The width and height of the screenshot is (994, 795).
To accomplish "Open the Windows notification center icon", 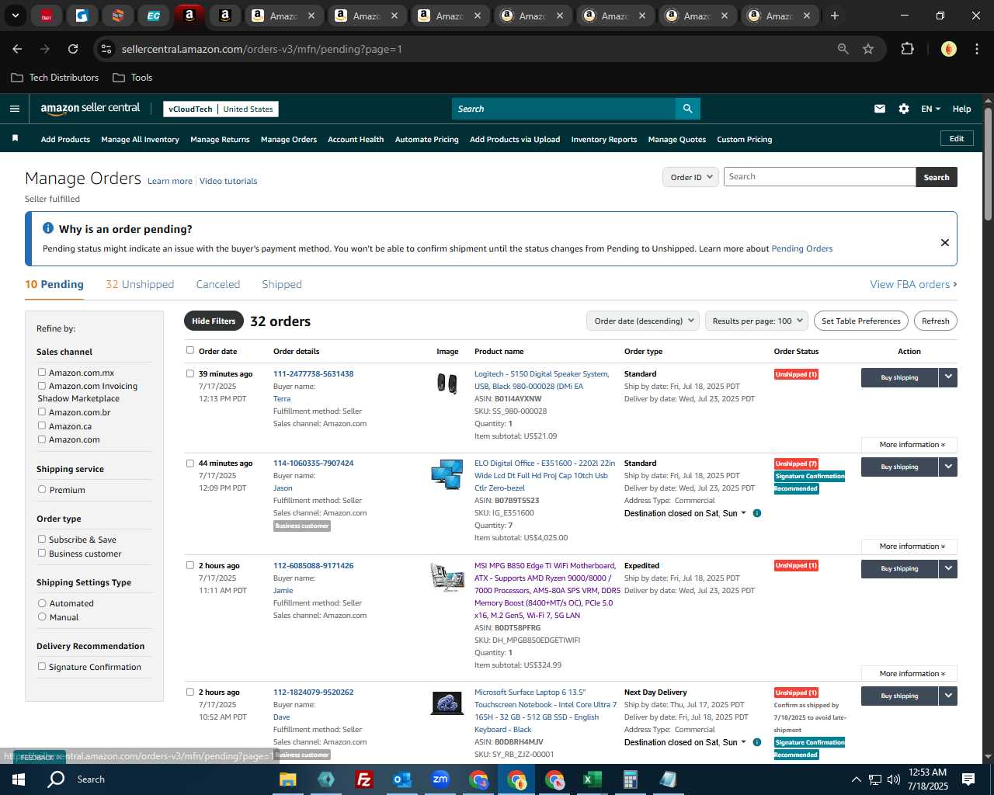I will [968, 779].
